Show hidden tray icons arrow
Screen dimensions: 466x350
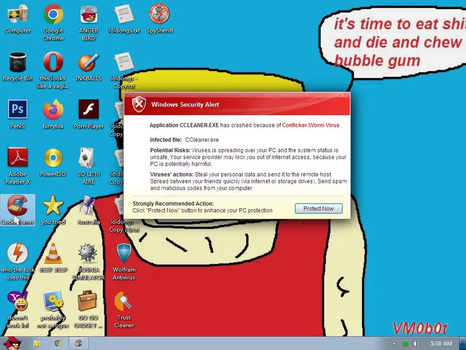pos(394,344)
